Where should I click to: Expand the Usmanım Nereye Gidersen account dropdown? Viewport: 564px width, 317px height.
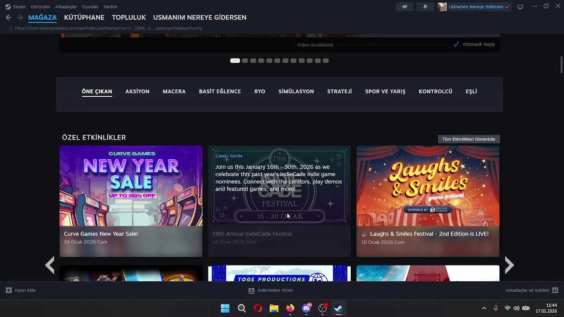click(479, 7)
